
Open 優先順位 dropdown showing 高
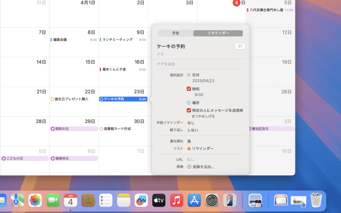189,141
